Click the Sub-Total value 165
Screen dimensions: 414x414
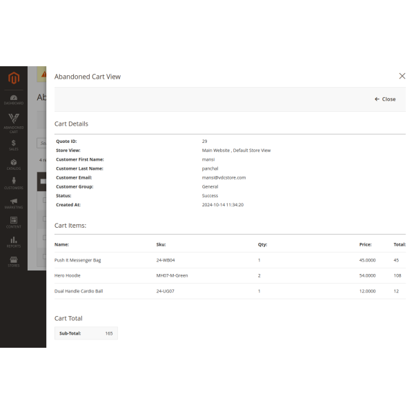108,333
